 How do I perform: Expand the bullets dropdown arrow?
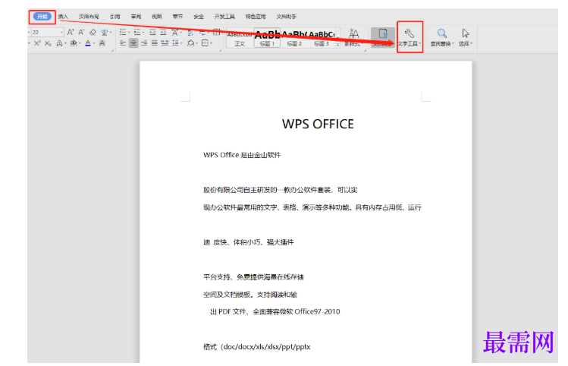point(129,33)
